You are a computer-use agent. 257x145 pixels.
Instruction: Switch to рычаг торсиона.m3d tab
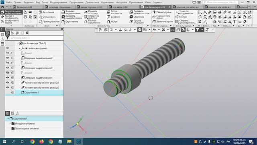click(x=91, y=7)
